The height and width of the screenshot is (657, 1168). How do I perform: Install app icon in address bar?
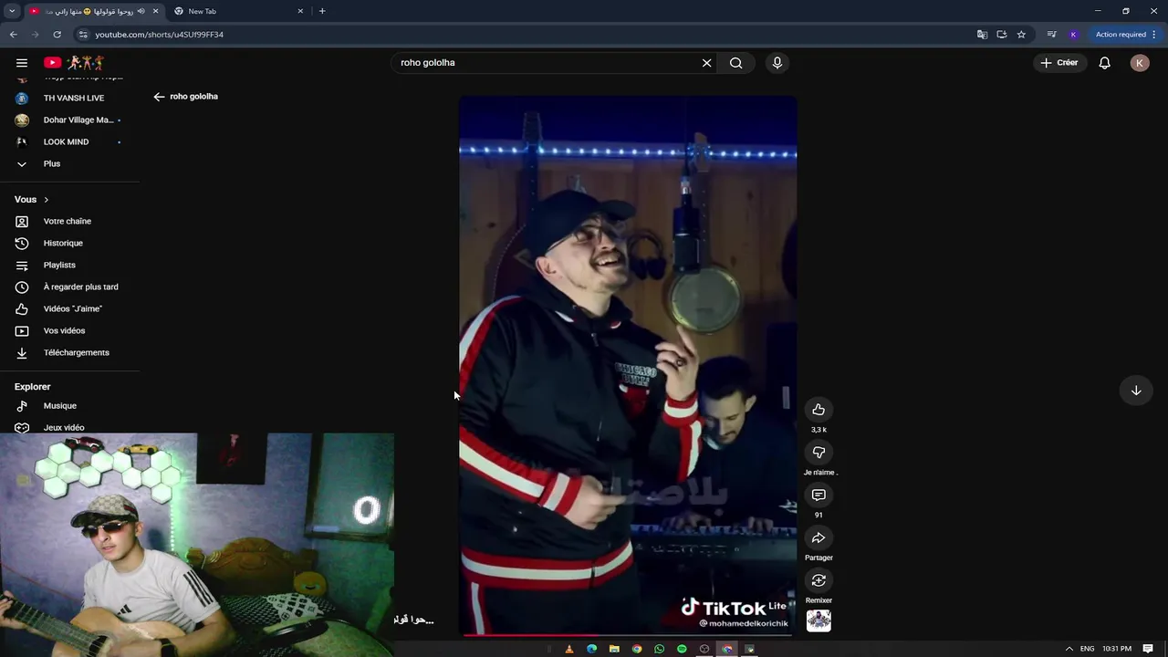pyautogui.click(x=1001, y=35)
